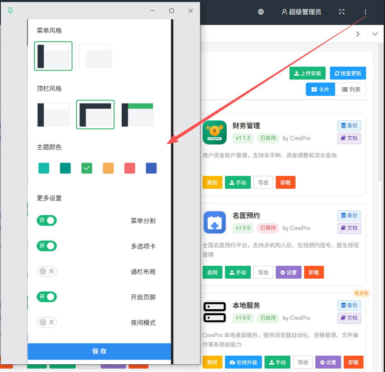Click 禁用 on the 财务管理 card
Image resolution: width=385 pixels, height=372 pixels.
pyautogui.click(x=213, y=182)
